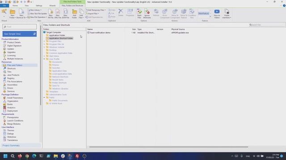Viewport: 286px width, 160px height.
Task: Open the Windows Start menu
Action: [5, 156]
